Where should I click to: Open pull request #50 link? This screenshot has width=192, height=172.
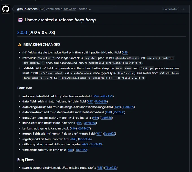coord(108,112)
